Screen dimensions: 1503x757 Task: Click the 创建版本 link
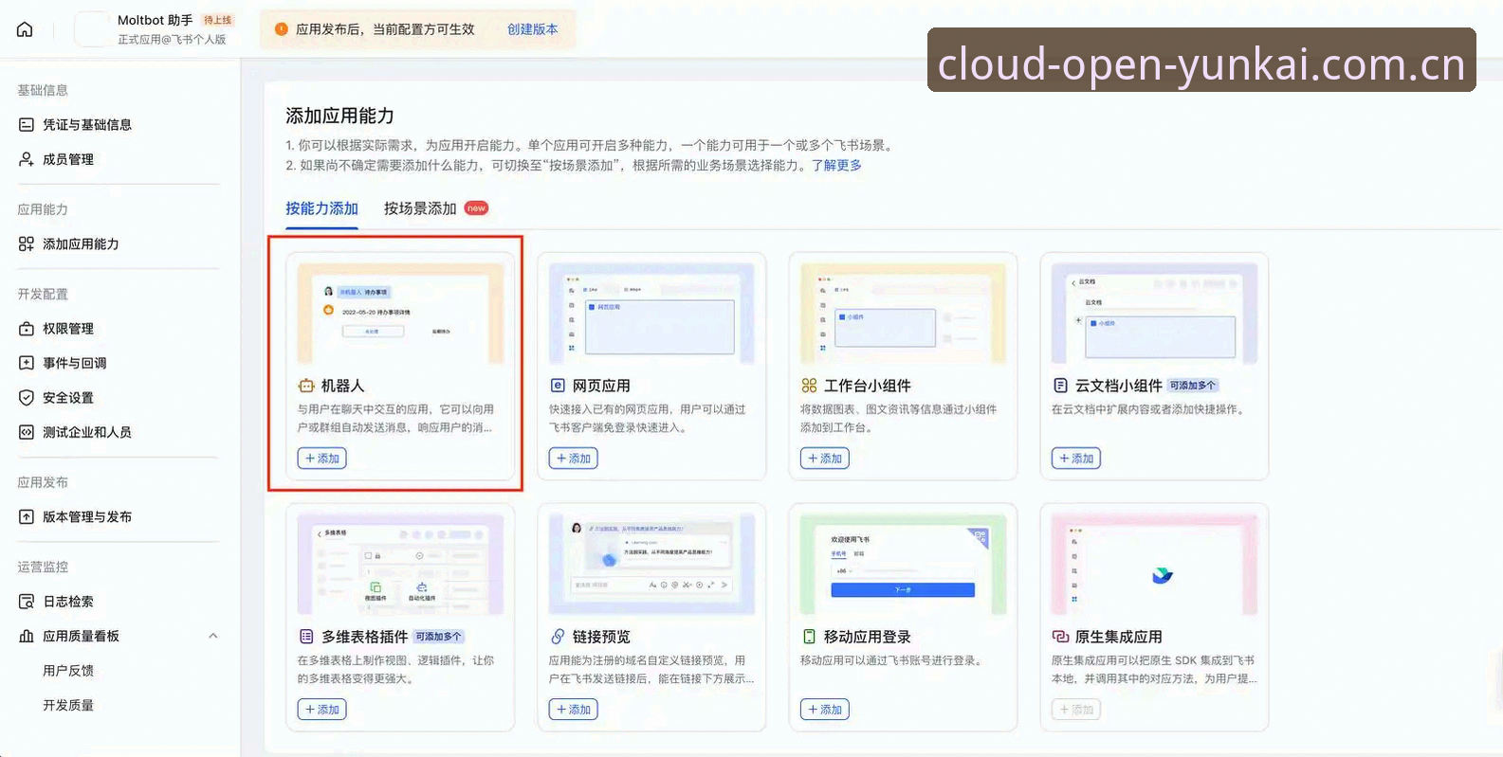pyautogui.click(x=532, y=29)
